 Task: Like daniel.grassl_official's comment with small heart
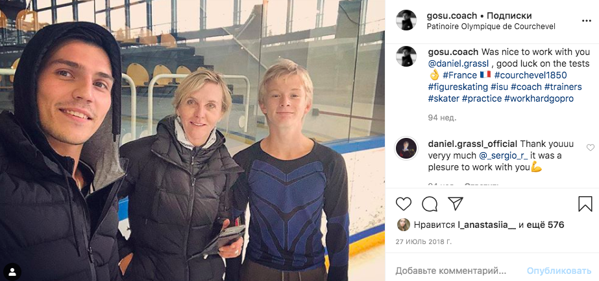click(590, 147)
